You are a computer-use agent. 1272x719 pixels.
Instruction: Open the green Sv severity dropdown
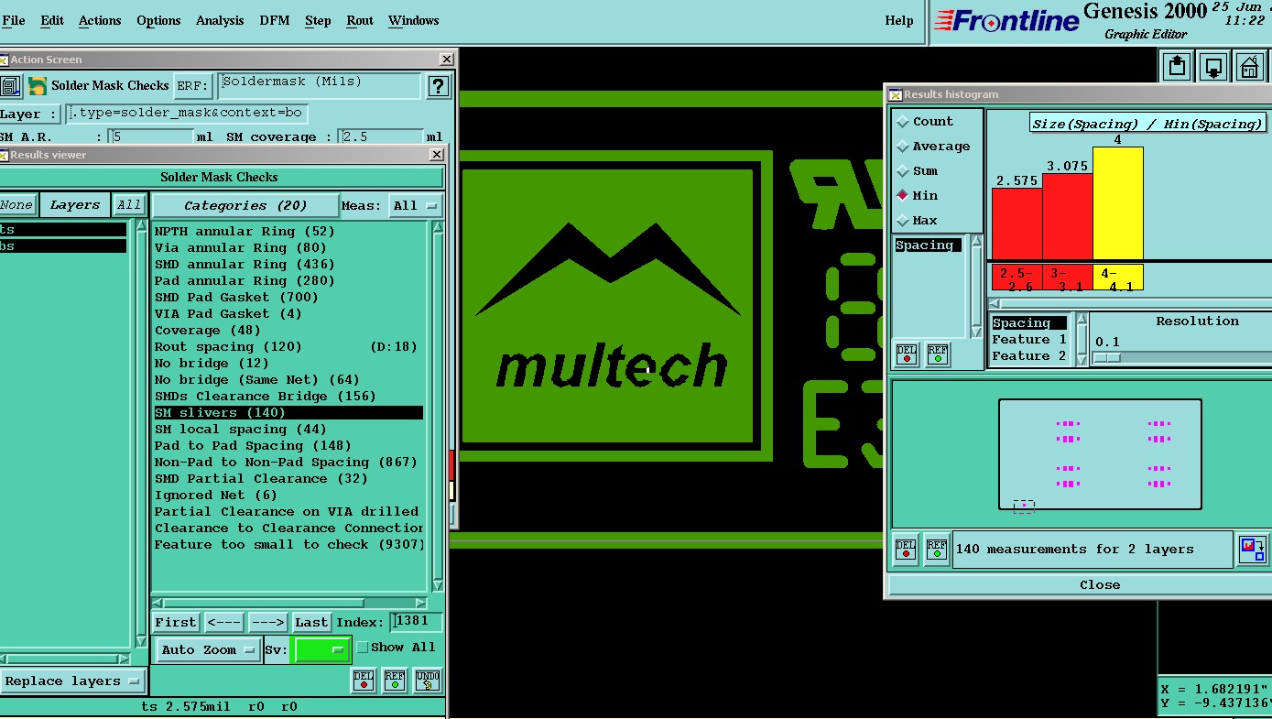(x=321, y=649)
